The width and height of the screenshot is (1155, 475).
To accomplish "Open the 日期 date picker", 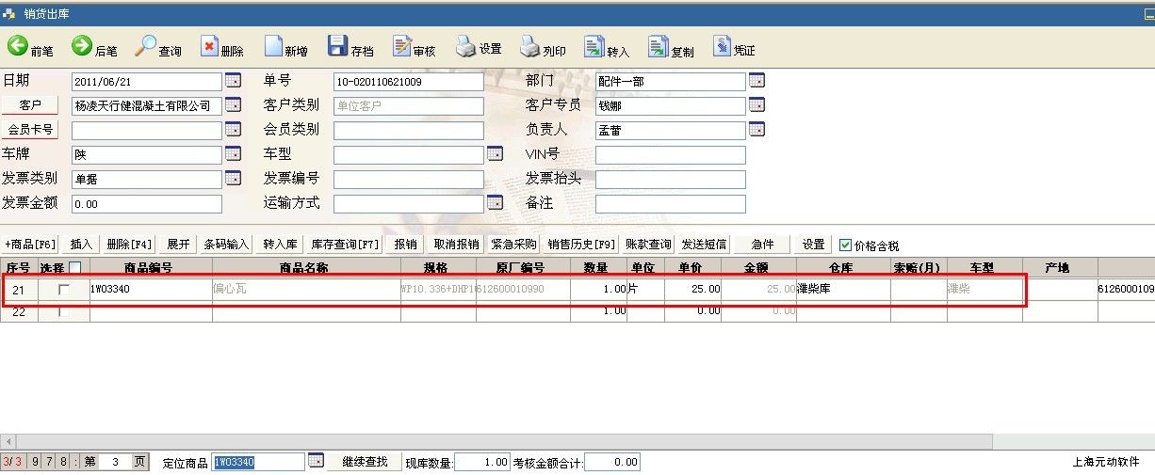I will [233, 81].
